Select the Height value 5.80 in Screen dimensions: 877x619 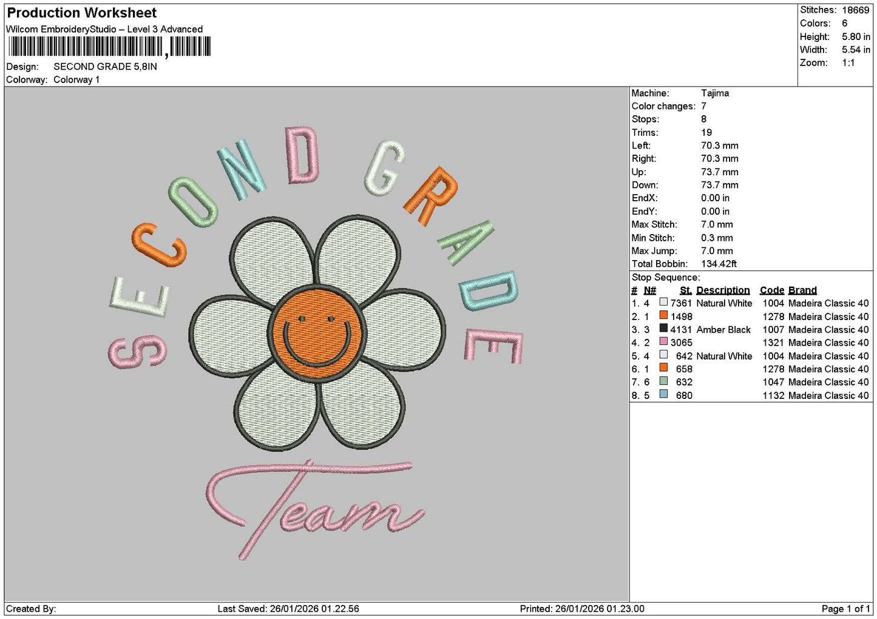[856, 36]
